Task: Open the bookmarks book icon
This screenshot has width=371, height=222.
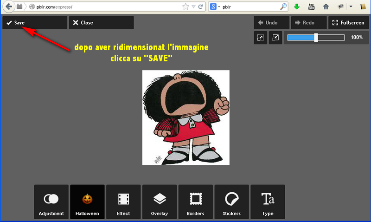Action: pos(363,7)
